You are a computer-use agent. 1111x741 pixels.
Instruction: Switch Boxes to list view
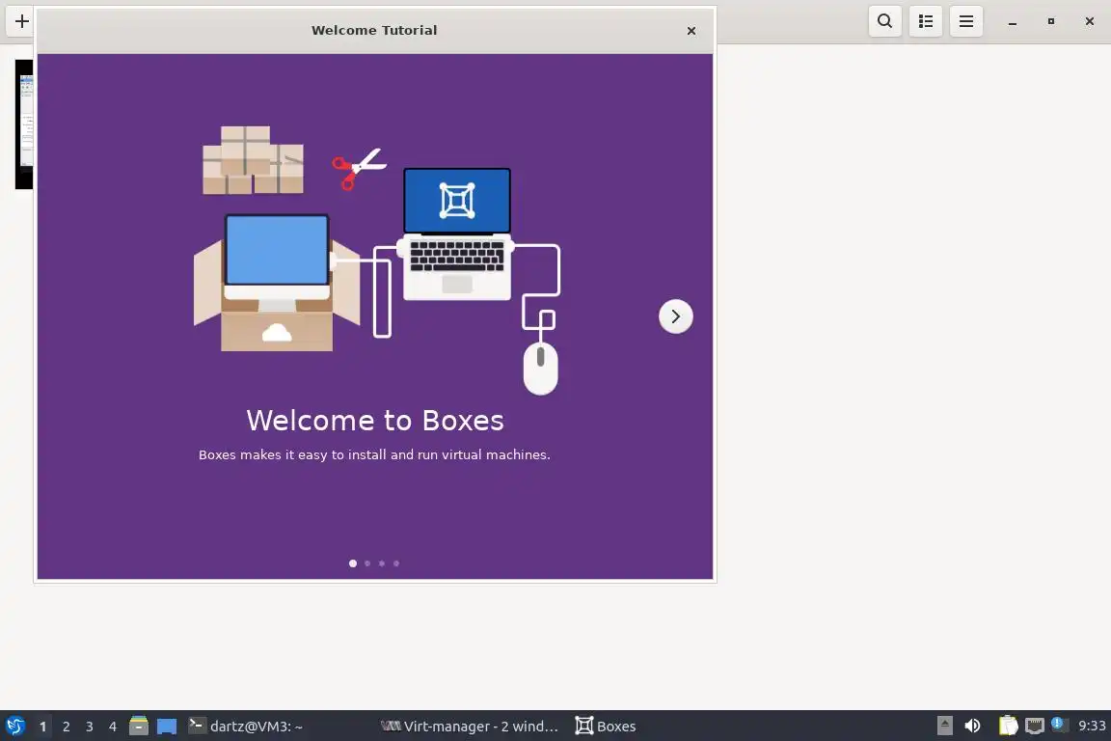click(x=926, y=21)
